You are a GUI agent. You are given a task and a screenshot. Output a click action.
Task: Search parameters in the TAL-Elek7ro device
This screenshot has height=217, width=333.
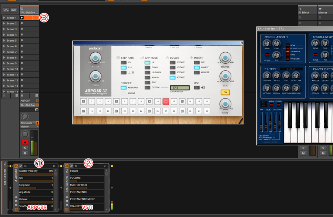tap(76, 166)
